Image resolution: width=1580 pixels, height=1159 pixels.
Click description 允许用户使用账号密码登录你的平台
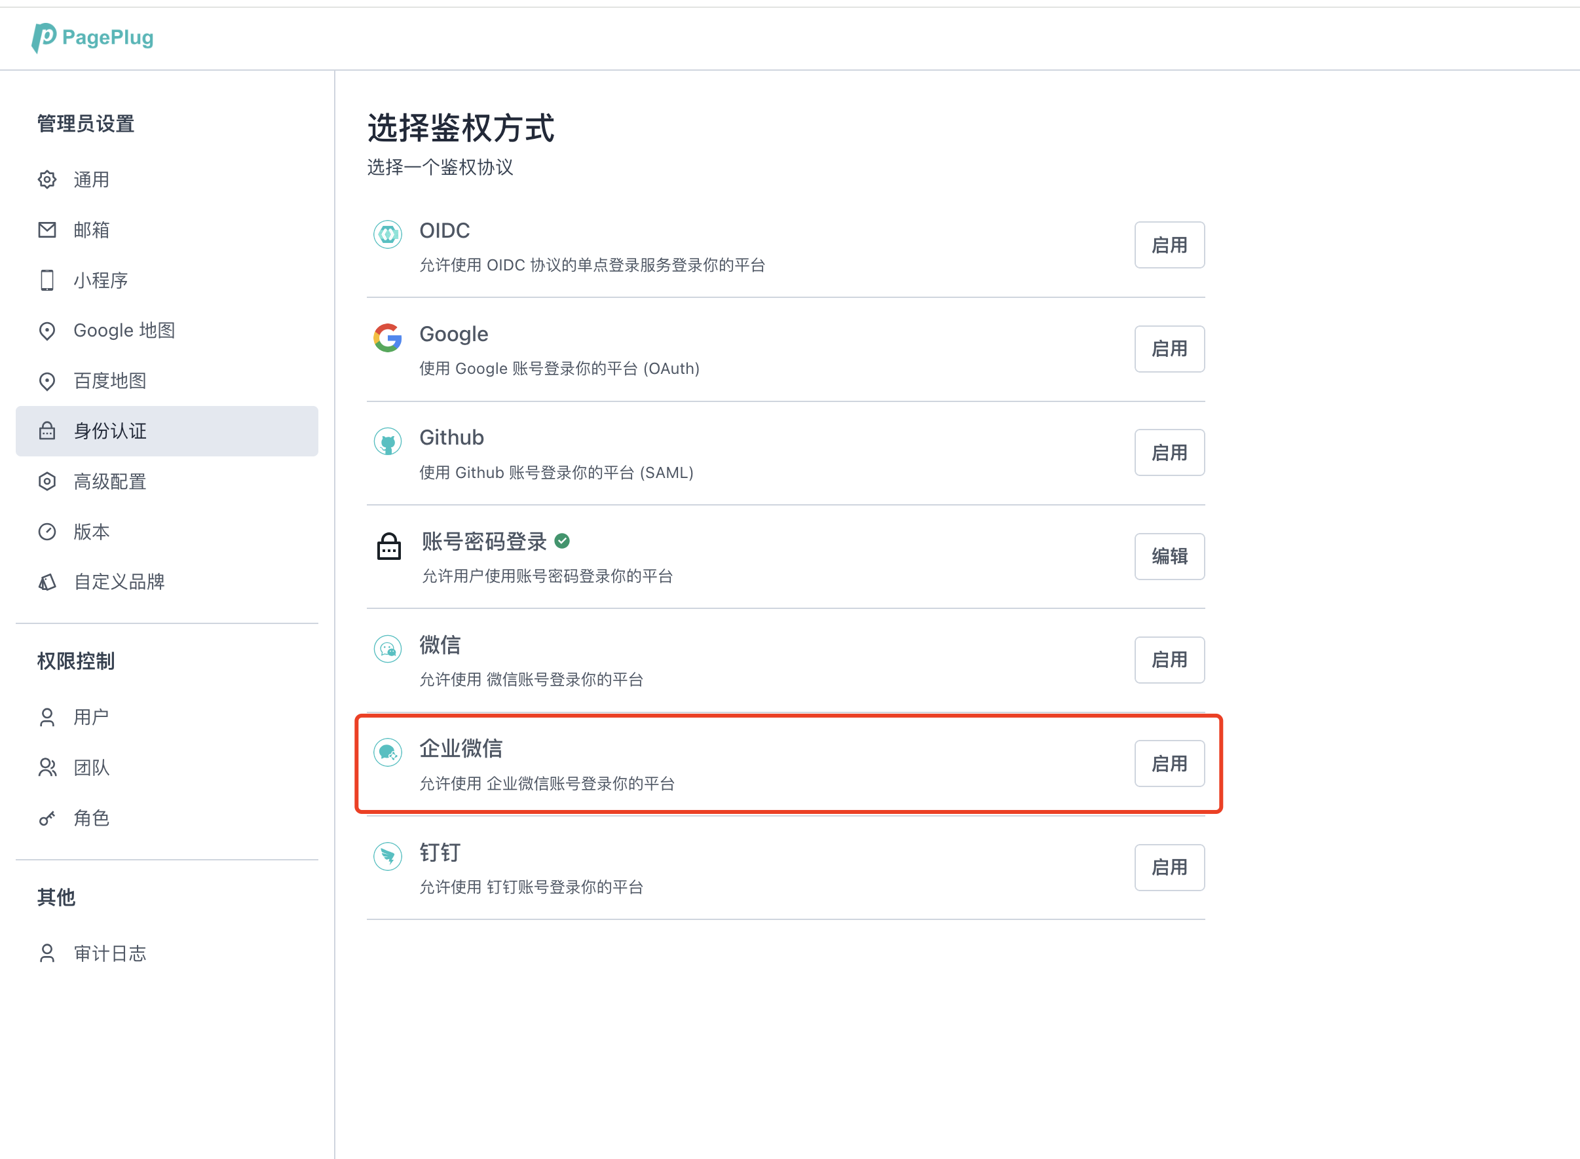548,577
